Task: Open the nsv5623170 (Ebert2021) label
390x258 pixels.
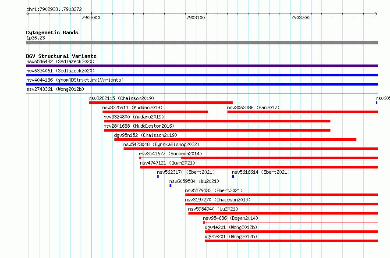Action: click(186, 172)
